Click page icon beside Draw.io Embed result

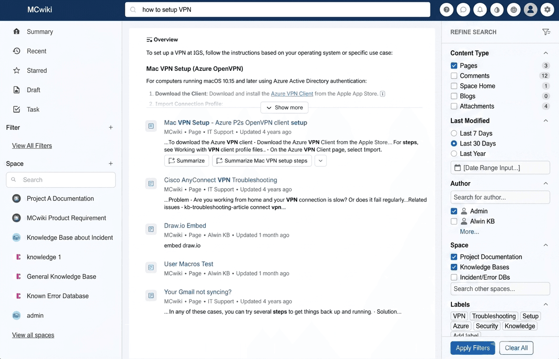click(x=151, y=229)
